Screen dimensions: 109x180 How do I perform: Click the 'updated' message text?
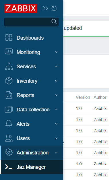pos(73,28)
